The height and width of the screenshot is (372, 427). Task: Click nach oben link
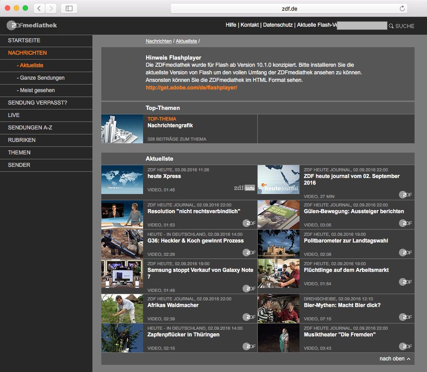point(392,359)
